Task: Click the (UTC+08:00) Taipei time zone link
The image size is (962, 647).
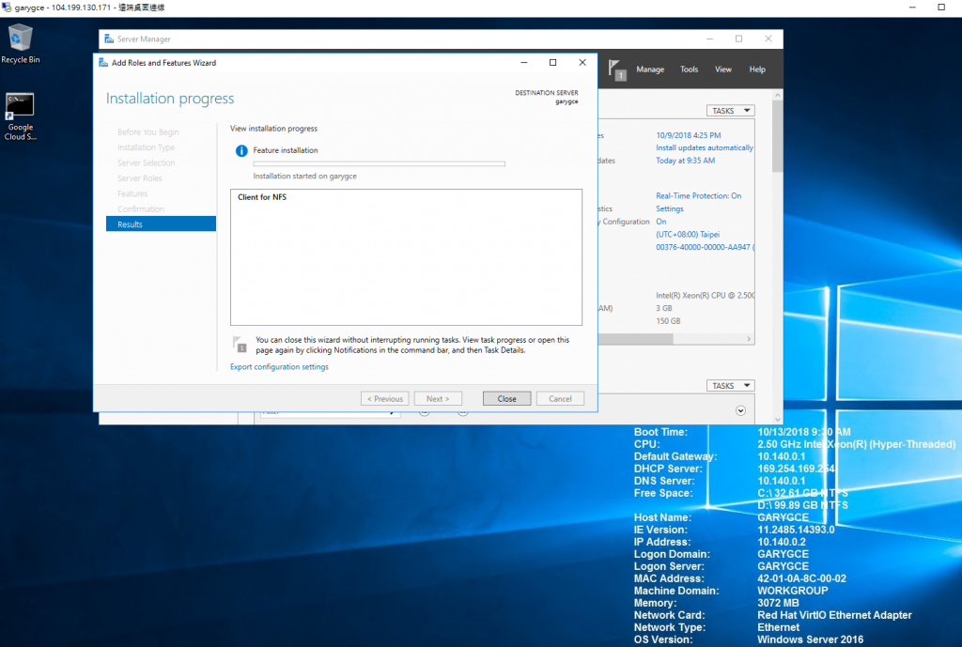Action: pos(688,234)
